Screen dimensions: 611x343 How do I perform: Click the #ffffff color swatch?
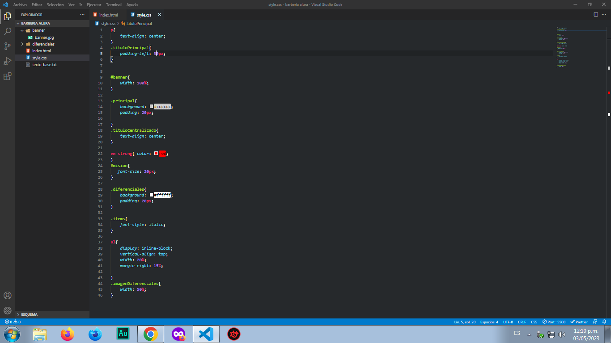coord(151,195)
